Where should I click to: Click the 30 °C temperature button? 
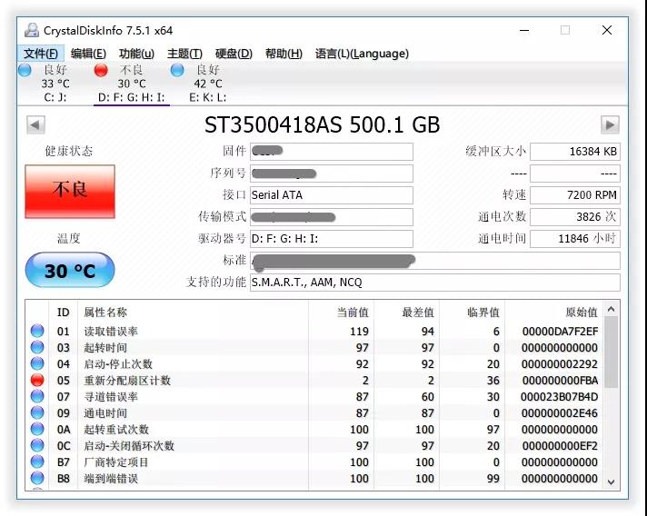coord(70,270)
